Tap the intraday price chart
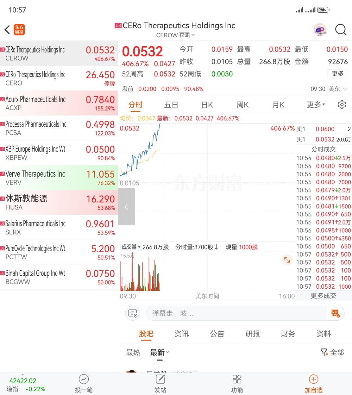352x395 pixels. tap(207, 183)
